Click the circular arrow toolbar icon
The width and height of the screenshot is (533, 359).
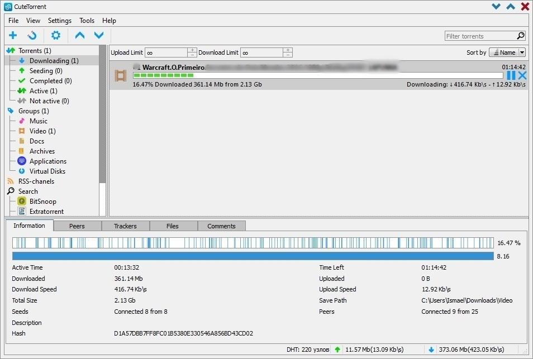(x=32, y=35)
